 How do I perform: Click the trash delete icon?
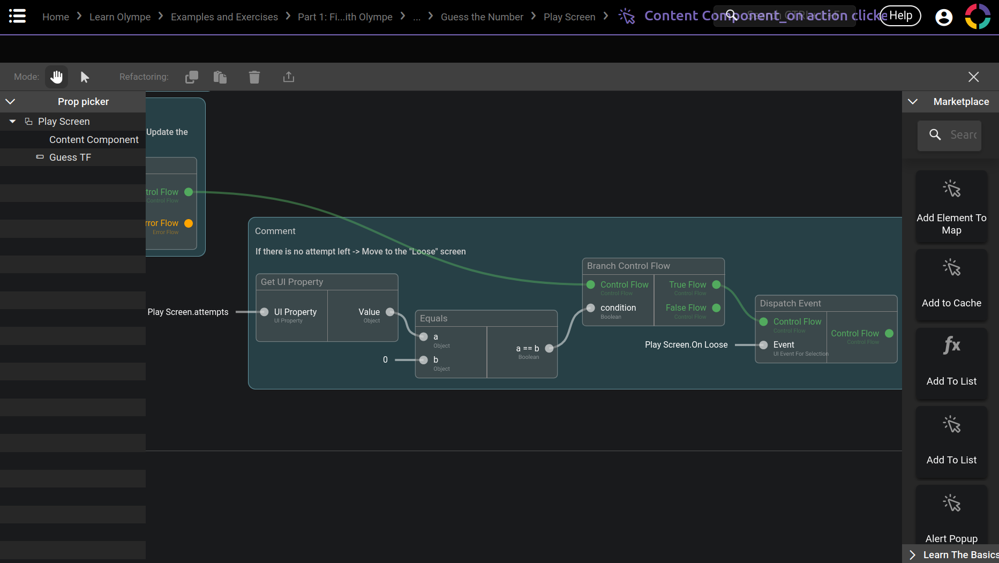(254, 77)
